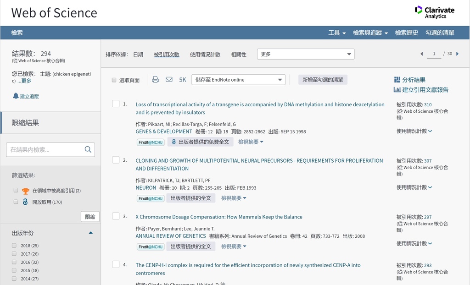The image size is (470, 285).
Task: Expand 使用情況計數 for result 1
Action: 414,131
